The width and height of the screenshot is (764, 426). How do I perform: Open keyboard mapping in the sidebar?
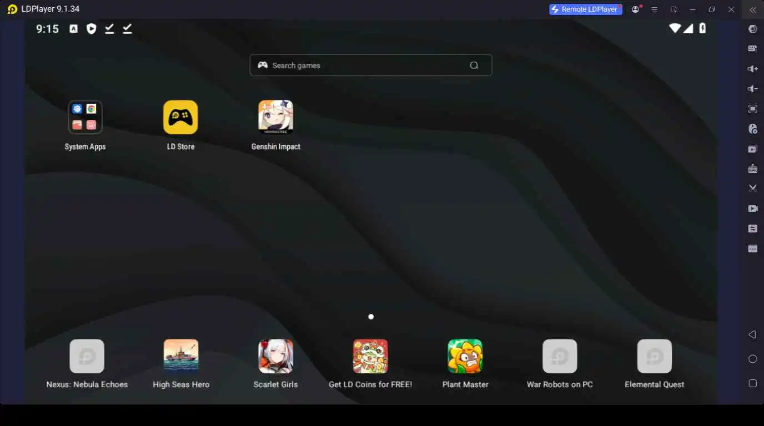click(753, 49)
